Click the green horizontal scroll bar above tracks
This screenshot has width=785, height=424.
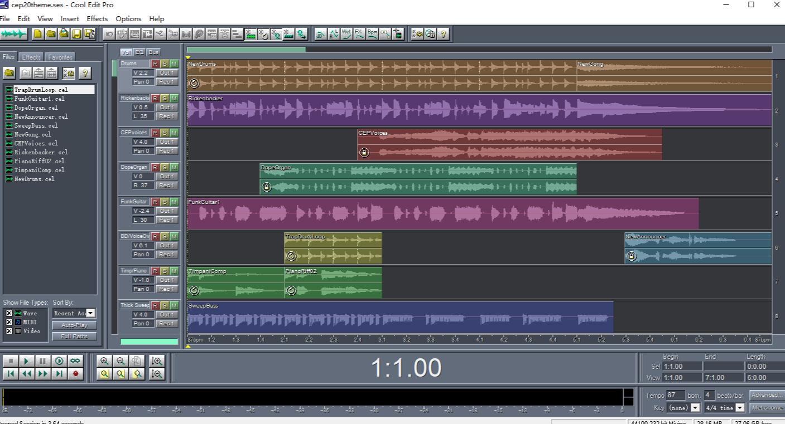pyautogui.click(x=246, y=50)
